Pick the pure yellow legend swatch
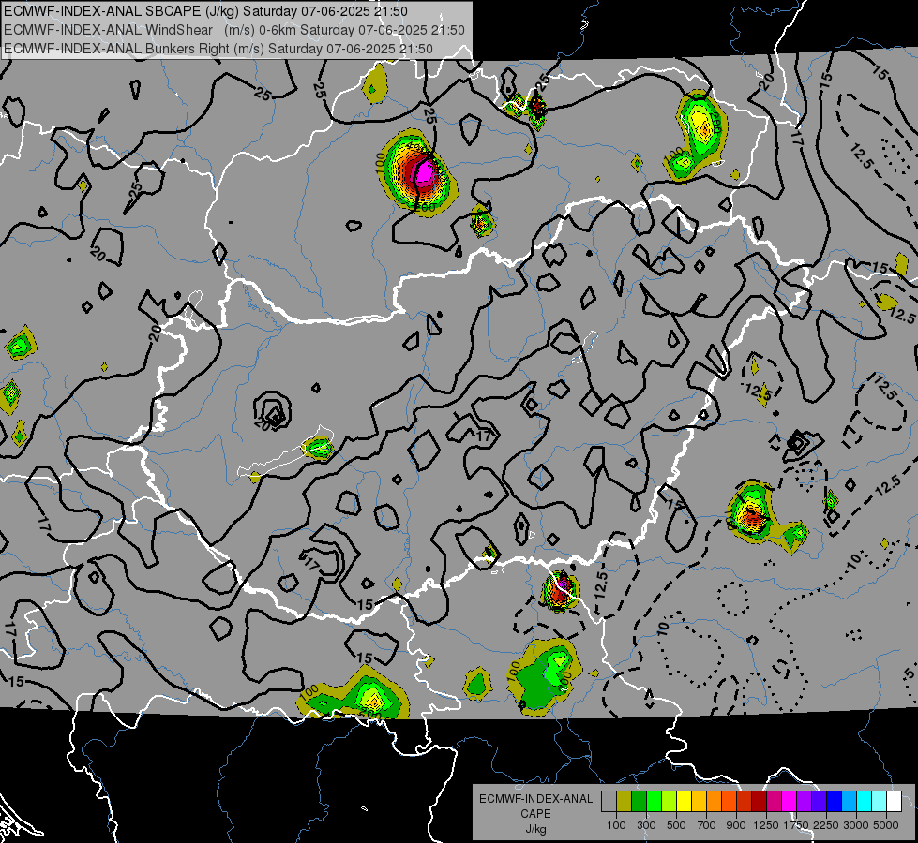Screen dimensions: 918x843 pyautogui.click(x=684, y=801)
